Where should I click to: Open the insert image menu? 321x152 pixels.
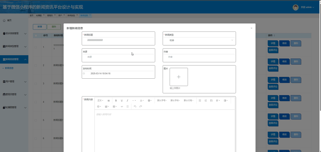(x=107, y=106)
